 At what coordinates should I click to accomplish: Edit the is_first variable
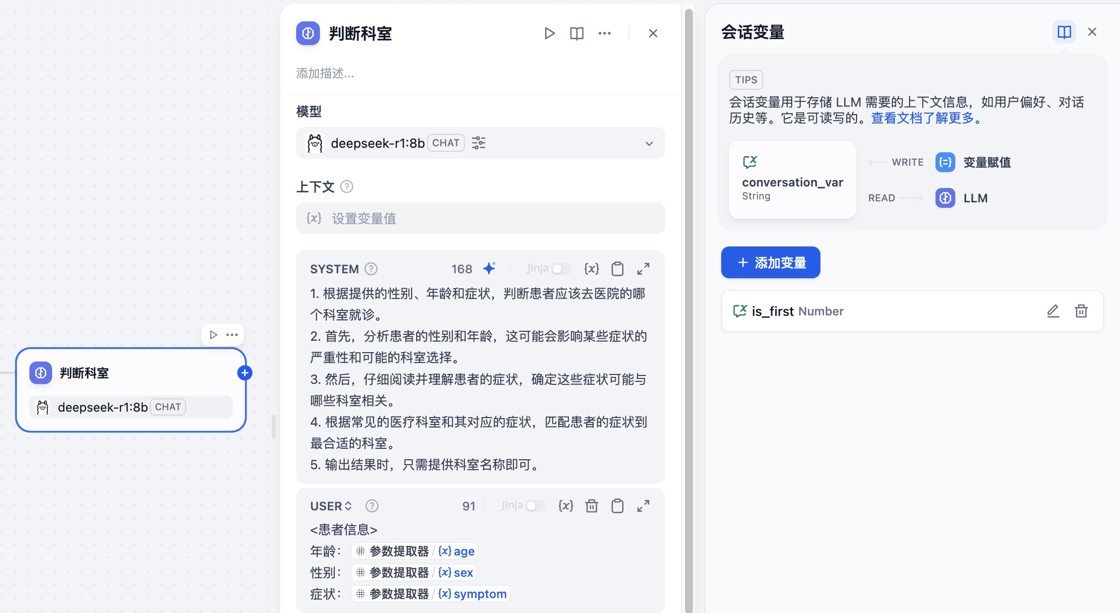[x=1053, y=311]
